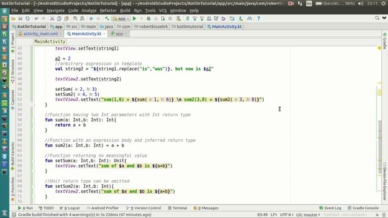The height and width of the screenshot is (218, 388).
Task: Open the Structure side panel
Action: (13, 71)
